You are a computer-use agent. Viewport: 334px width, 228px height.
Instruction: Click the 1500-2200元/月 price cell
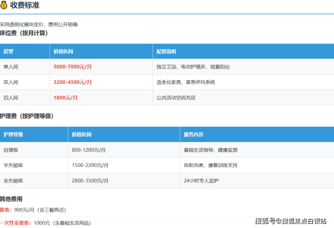coord(90,165)
